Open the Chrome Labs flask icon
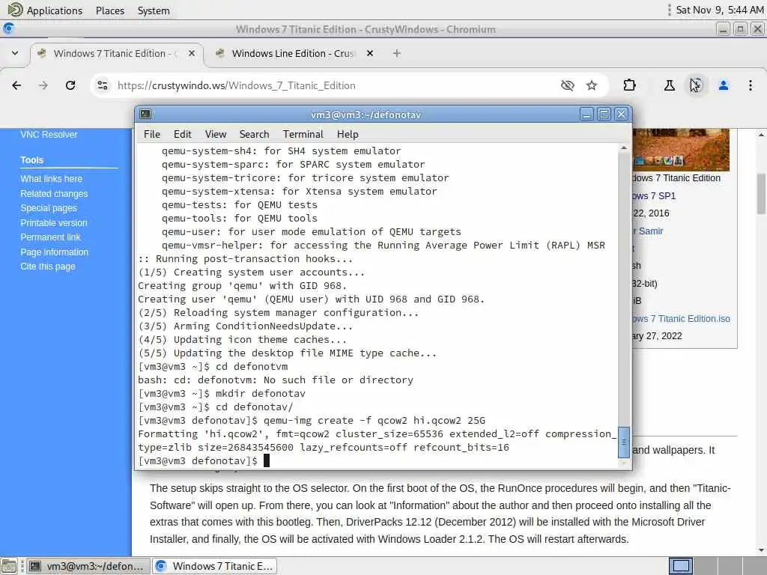The width and height of the screenshot is (767, 575). 669,85
